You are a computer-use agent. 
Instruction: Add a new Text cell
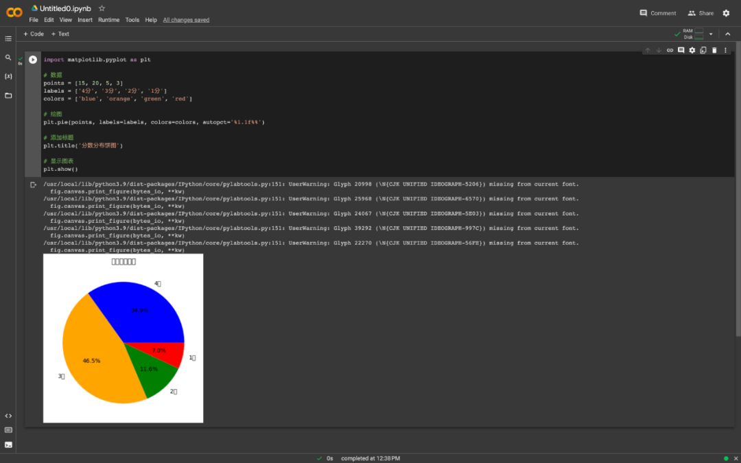60,34
